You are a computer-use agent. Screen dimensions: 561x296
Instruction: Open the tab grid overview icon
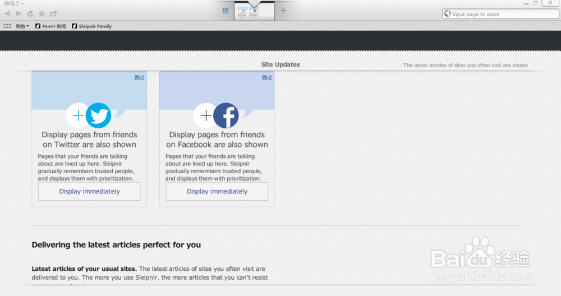click(226, 11)
